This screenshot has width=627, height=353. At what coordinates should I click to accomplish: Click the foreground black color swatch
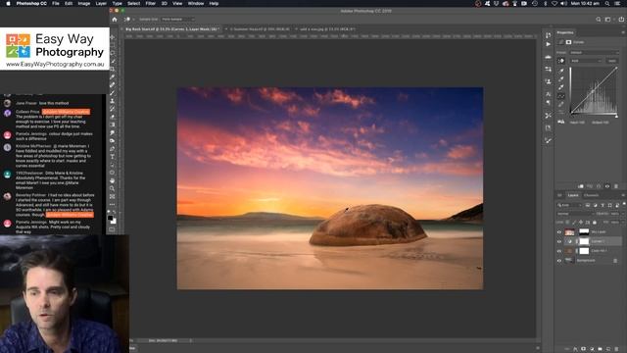(x=111, y=218)
